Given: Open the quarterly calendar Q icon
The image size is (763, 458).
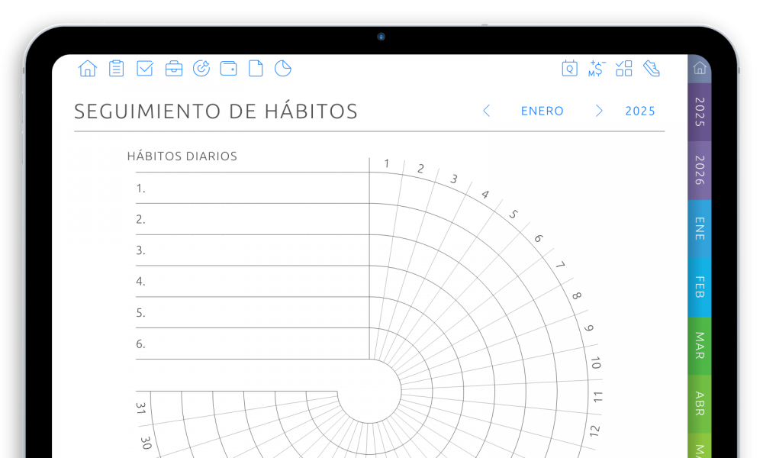Looking at the screenshot, I should pyautogui.click(x=569, y=69).
